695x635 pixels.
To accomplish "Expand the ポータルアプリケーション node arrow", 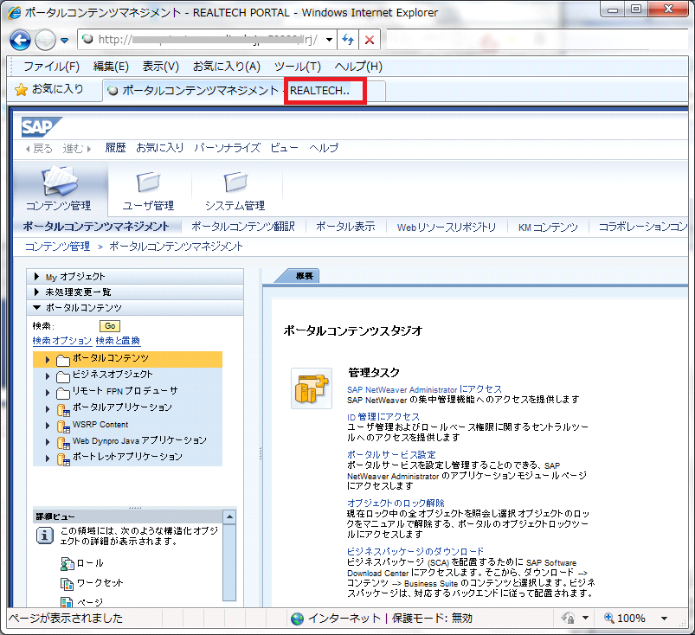I will [x=48, y=409].
